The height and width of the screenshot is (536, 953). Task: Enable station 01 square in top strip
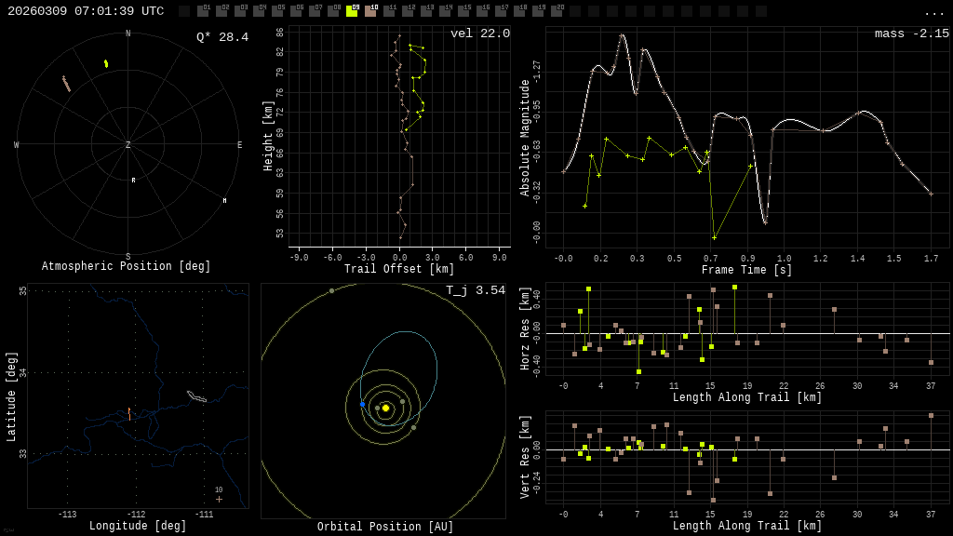(203, 11)
